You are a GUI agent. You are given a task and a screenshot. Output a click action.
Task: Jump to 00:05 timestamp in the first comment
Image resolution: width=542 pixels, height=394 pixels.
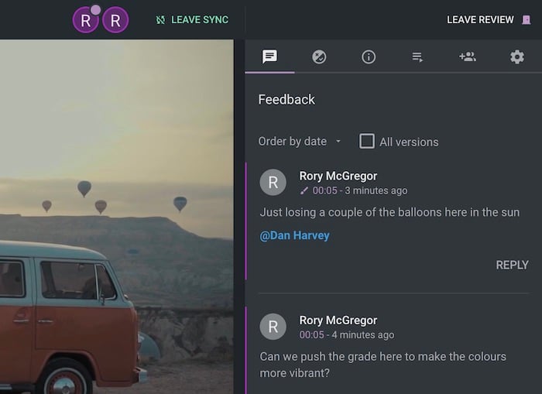point(324,190)
